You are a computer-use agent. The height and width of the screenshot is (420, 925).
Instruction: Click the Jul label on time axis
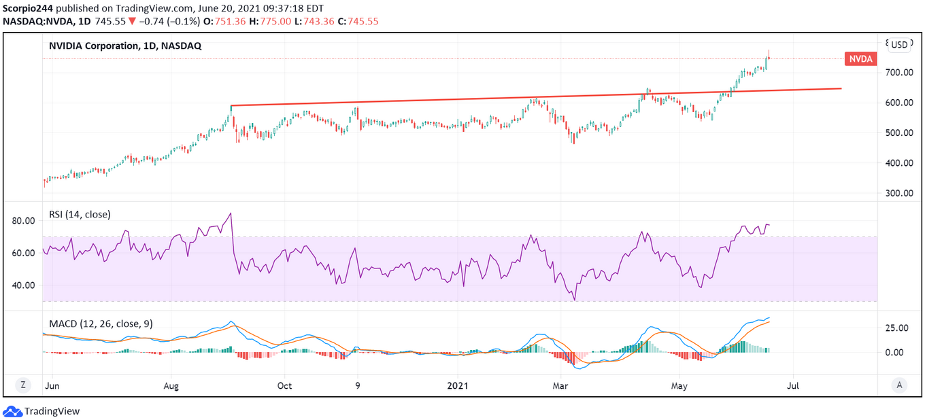[x=792, y=385]
